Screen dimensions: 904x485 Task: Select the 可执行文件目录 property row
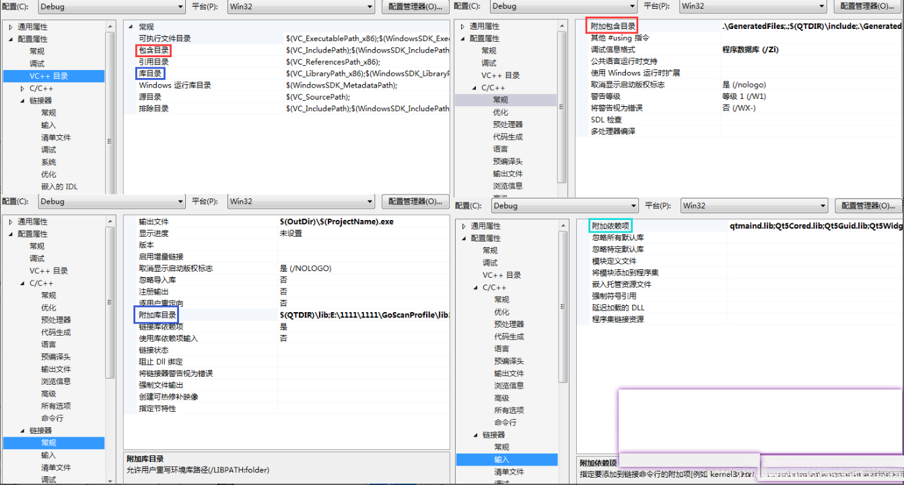tap(287, 38)
